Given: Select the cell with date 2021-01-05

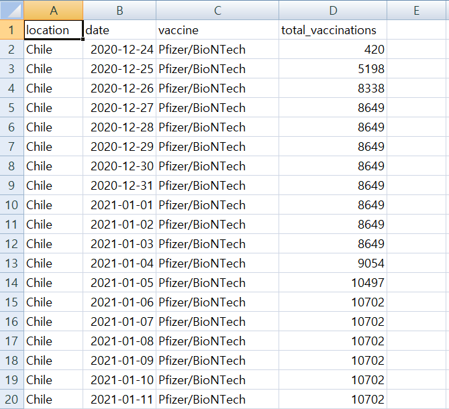Looking at the screenshot, I should click(x=119, y=282).
